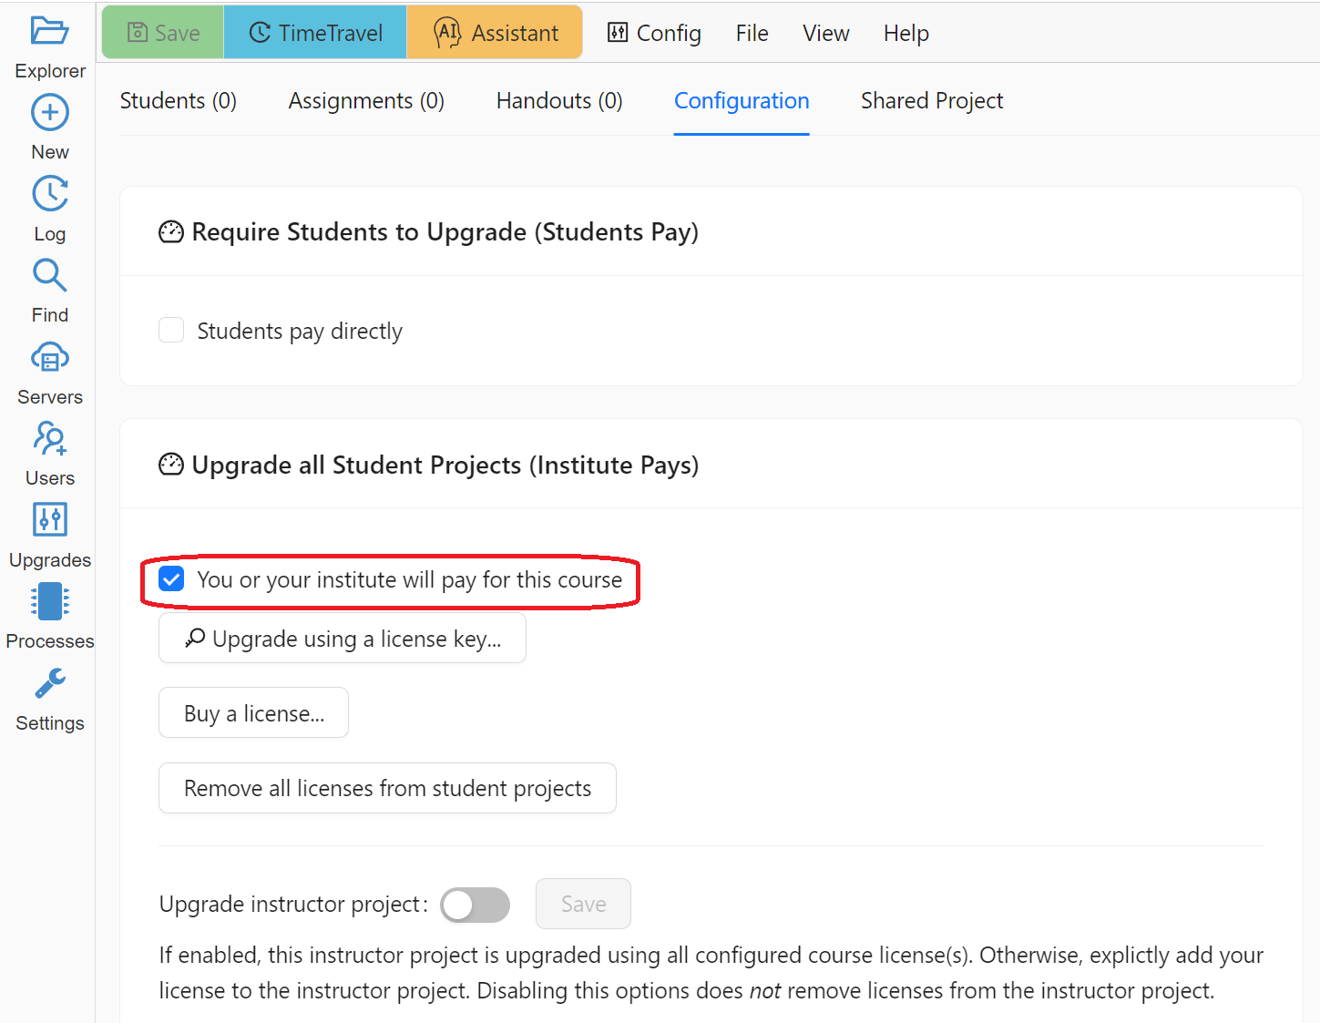
Task: Enable the Students pay directly checkbox
Action: click(171, 330)
